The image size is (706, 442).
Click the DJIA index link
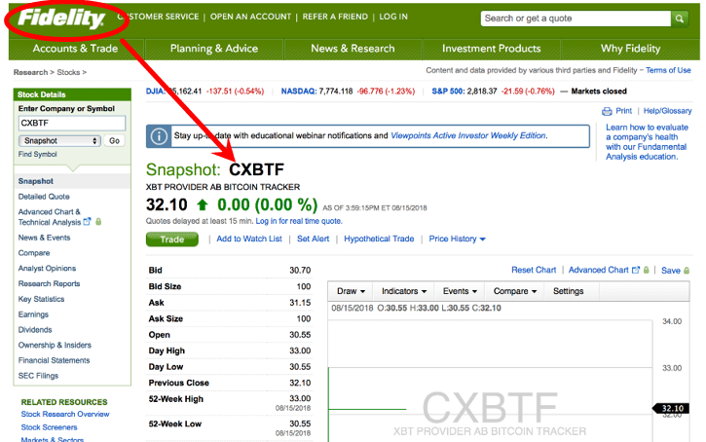(155, 92)
